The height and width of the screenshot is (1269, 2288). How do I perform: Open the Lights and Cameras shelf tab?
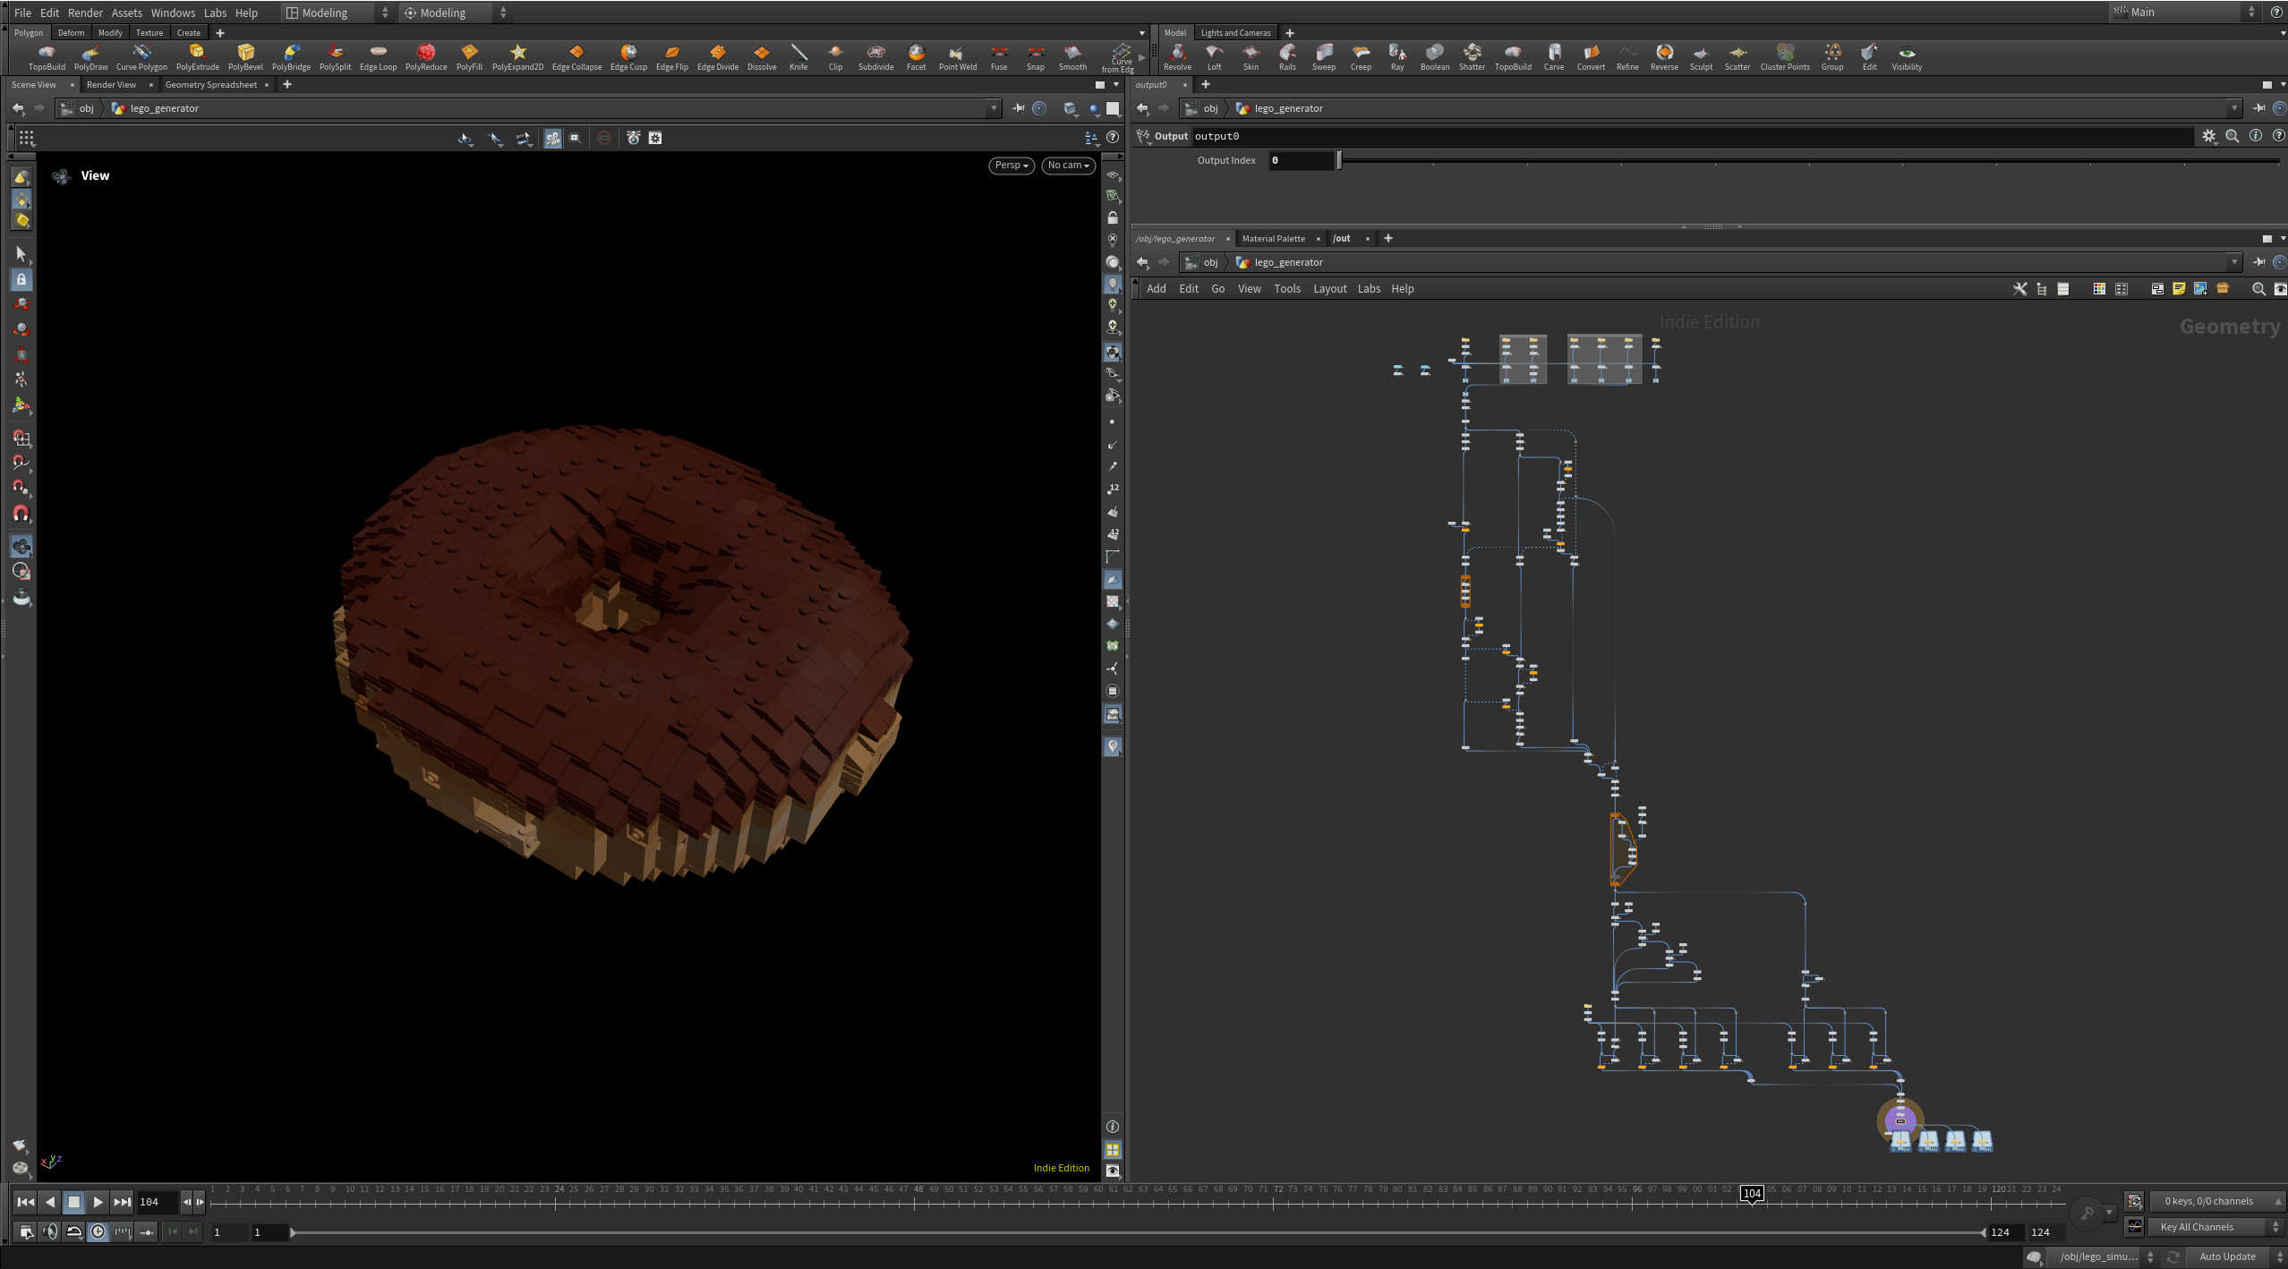click(x=1235, y=33)
